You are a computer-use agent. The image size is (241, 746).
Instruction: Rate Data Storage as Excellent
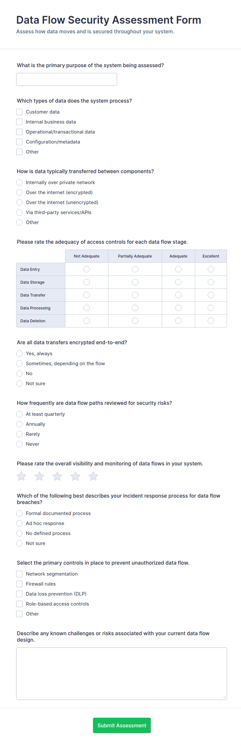coord(211,282)
